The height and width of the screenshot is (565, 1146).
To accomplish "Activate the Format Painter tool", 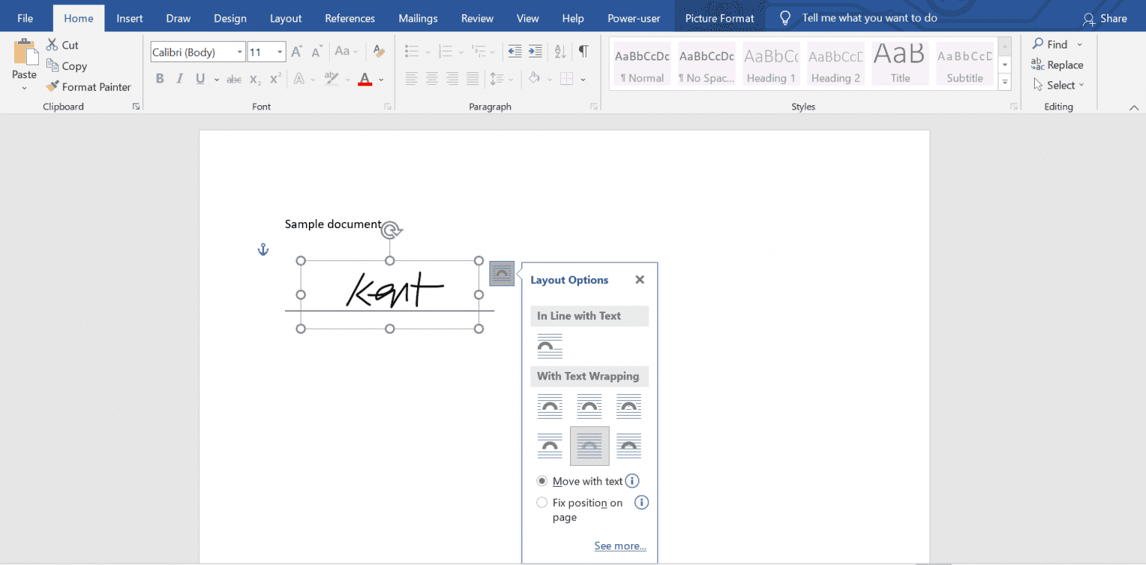I will click(x=89, y=86).
